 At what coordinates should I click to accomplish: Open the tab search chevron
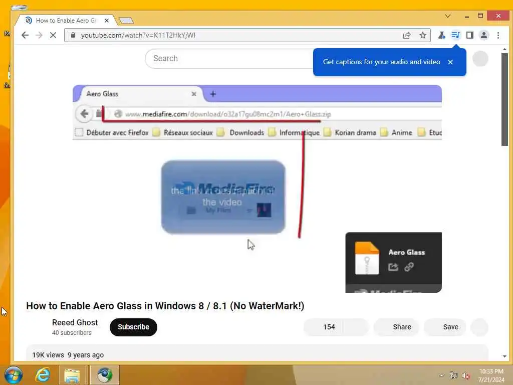pyautogui.click(x=448, y=16)
